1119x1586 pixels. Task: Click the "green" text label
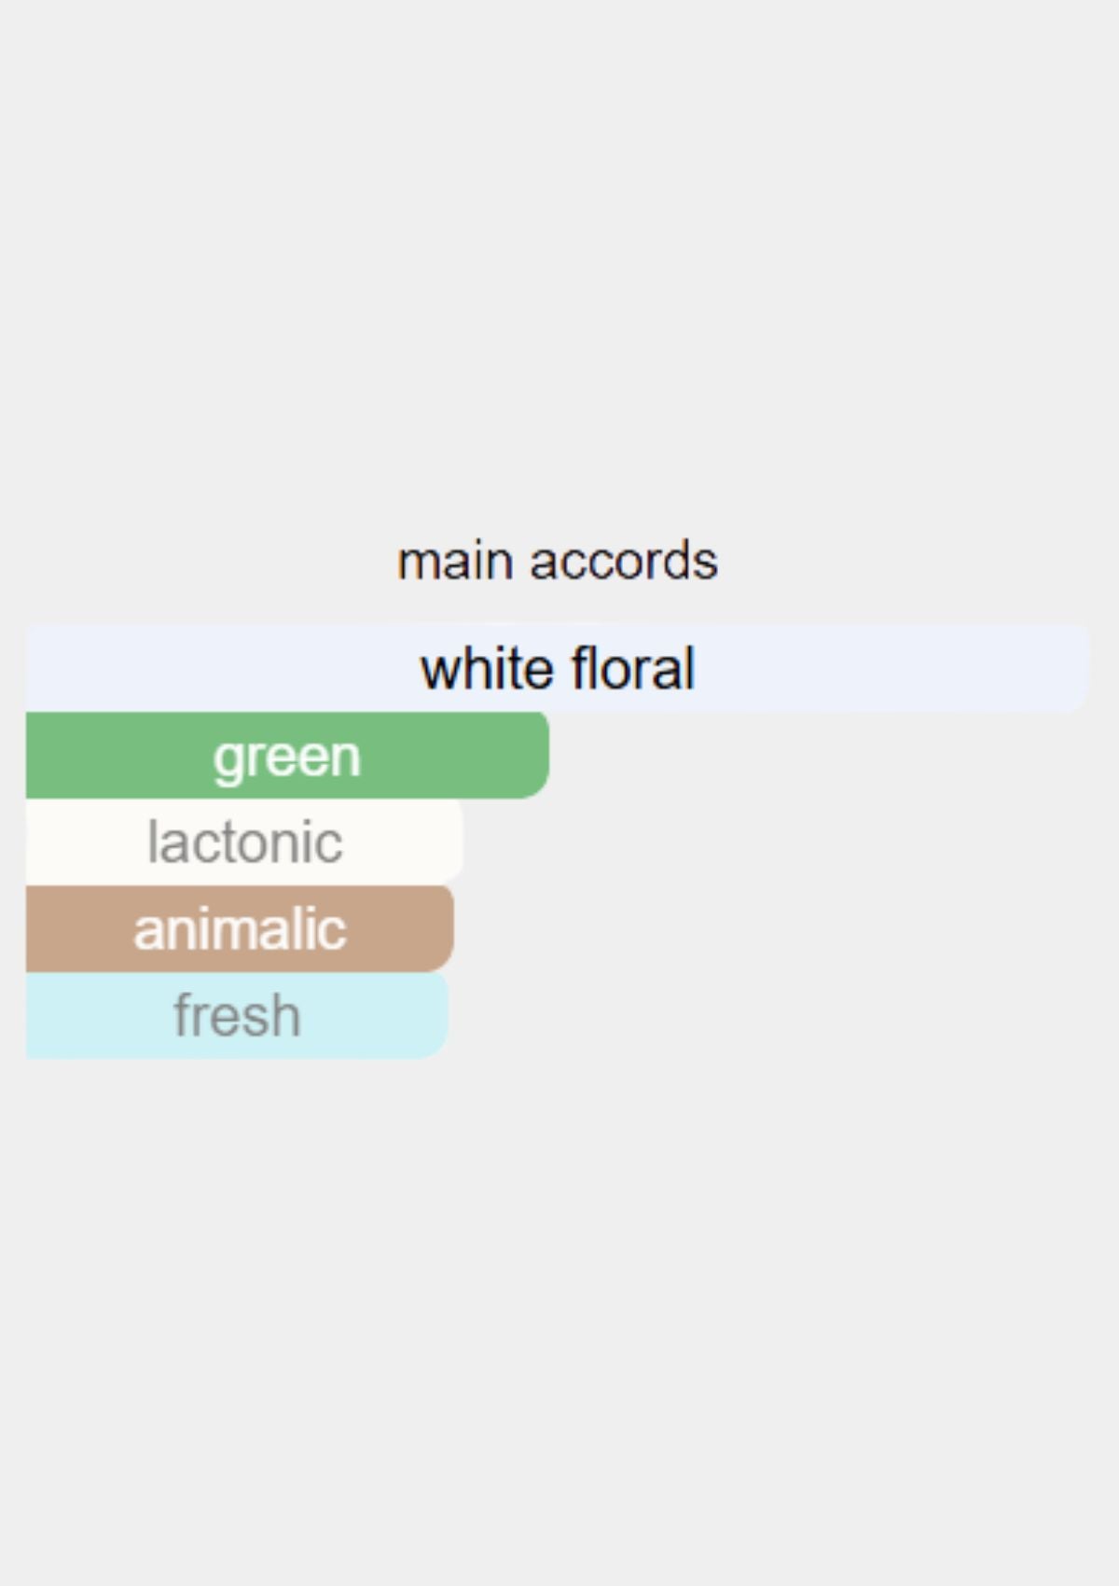tap(286, 756)
